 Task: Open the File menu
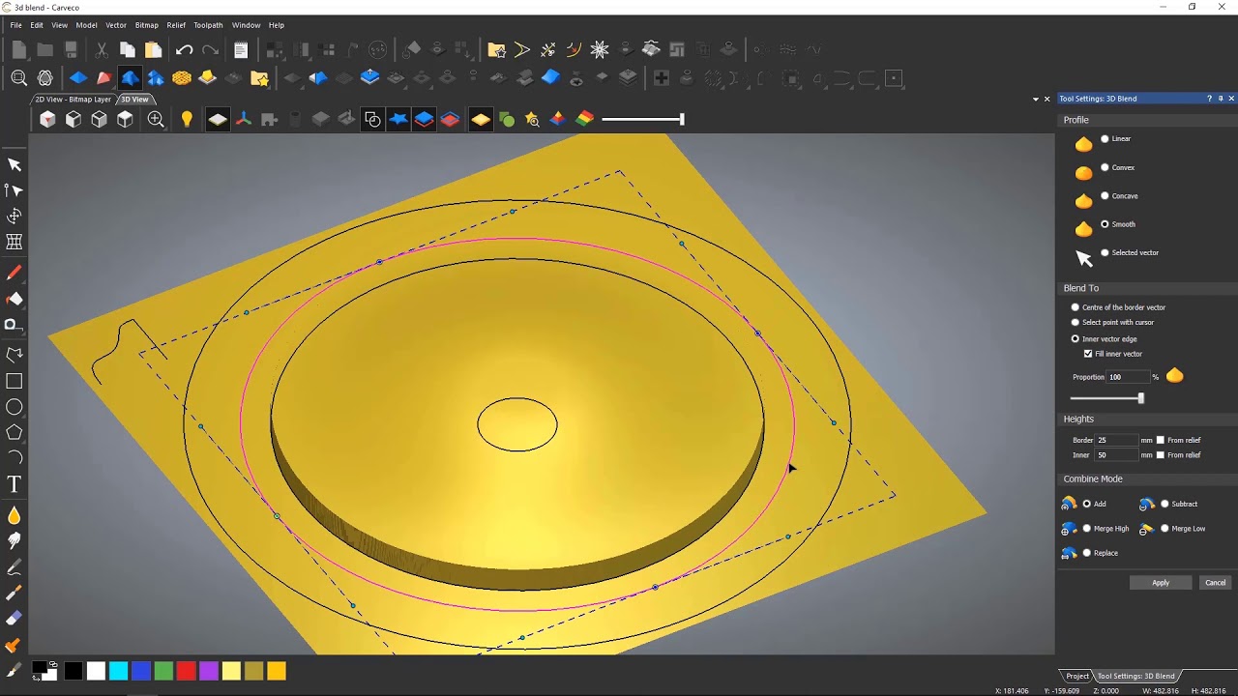[15, 25]
